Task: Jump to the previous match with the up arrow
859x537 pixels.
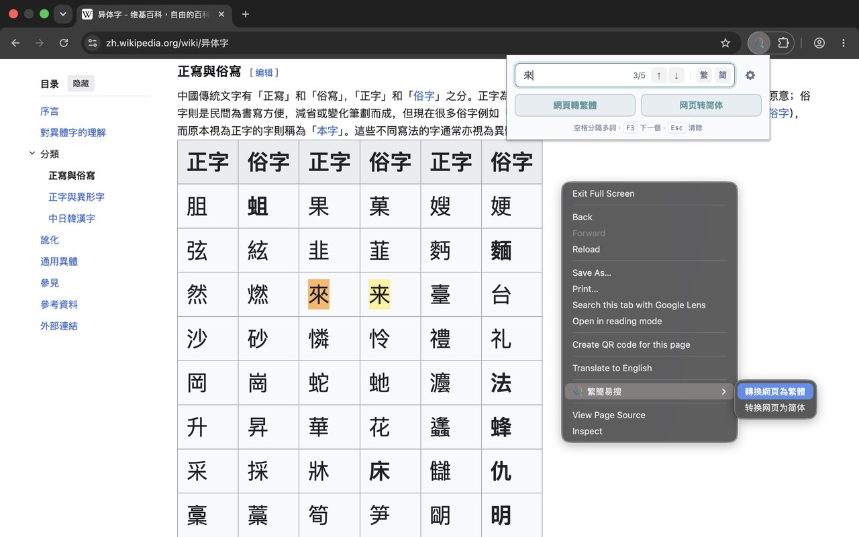Action: point(659,75)
